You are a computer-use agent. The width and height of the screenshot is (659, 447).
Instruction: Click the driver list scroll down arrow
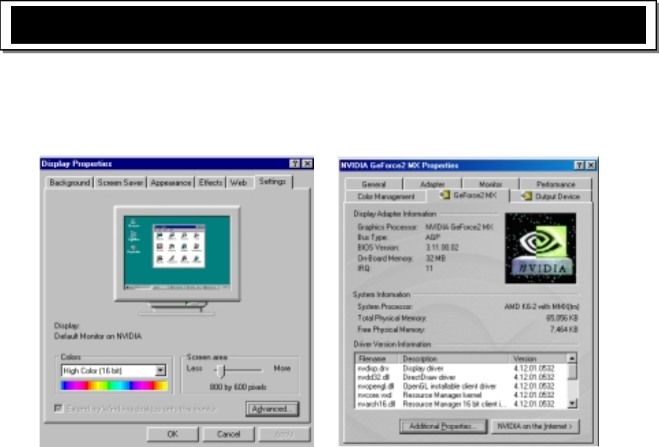click(572, 404)
